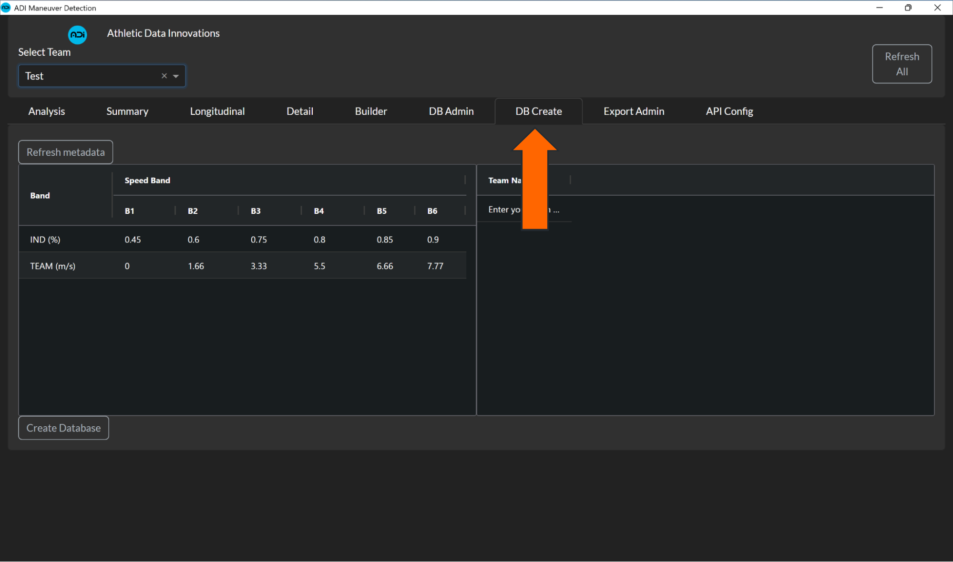Minimize the ADI Maneuver Detection window
The image size is (953, 562).
(x=879, y=8)
